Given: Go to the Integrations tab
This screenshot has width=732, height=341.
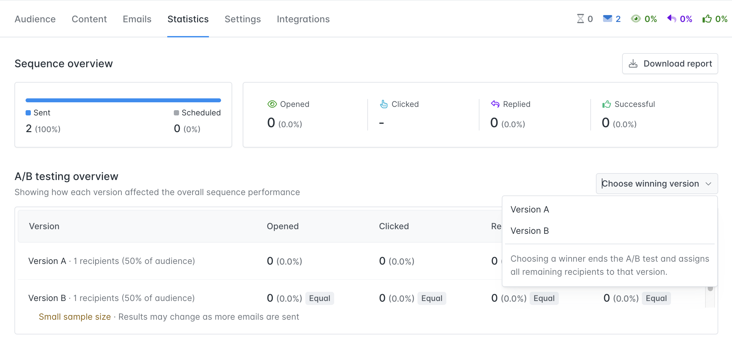Looking at the screenshot, I should point(303,19).
